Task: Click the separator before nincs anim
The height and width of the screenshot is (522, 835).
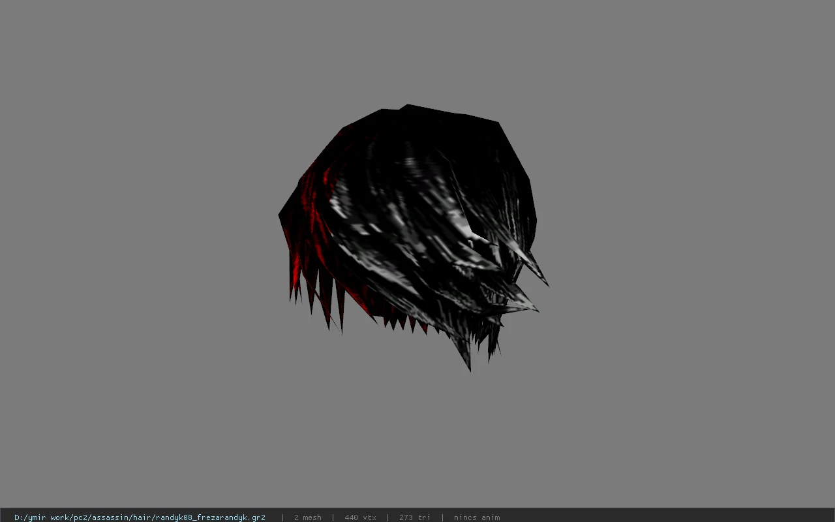Action: [442, 517]
